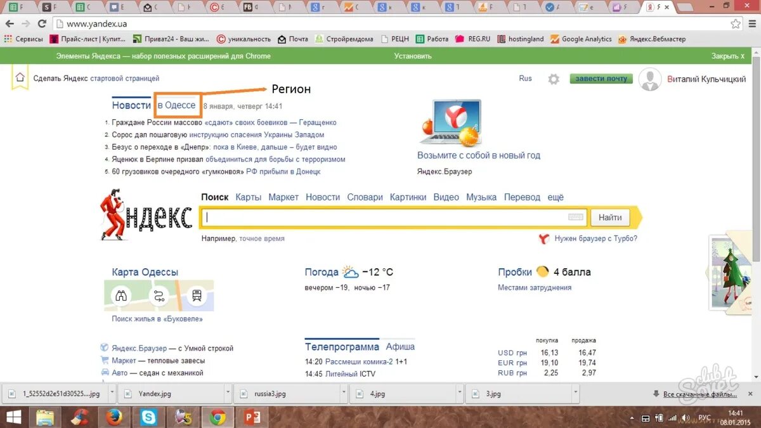Click Все скачанные файлы link

tap(700, 394)
